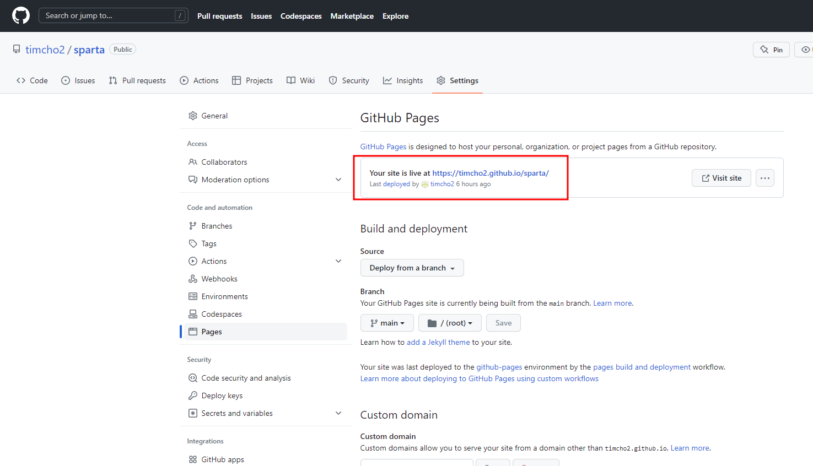Open the repository Pull requests tab
The height and width of the screenshot is (466, 813).
click(137, 80)
